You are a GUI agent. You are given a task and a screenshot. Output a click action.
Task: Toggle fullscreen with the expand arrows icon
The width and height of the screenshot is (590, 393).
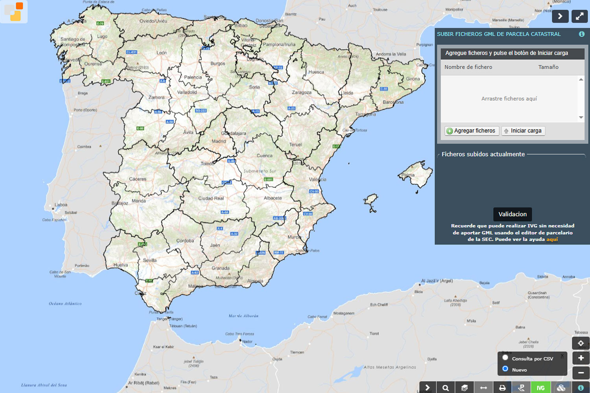coord(579,16)
